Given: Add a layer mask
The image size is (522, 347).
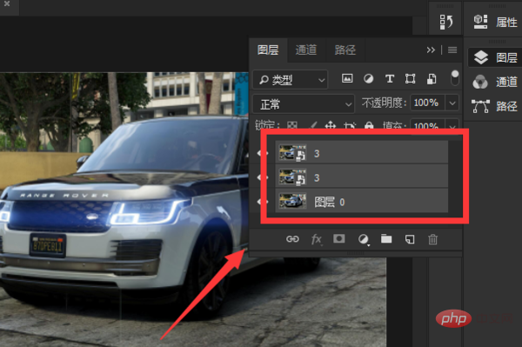Looking at the screenshot, I should click(x=339, y=239).
